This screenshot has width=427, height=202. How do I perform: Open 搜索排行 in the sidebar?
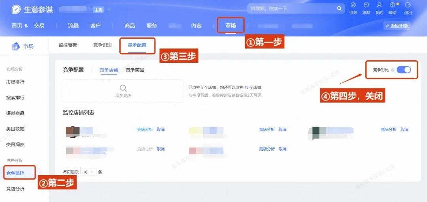(15, 97)
